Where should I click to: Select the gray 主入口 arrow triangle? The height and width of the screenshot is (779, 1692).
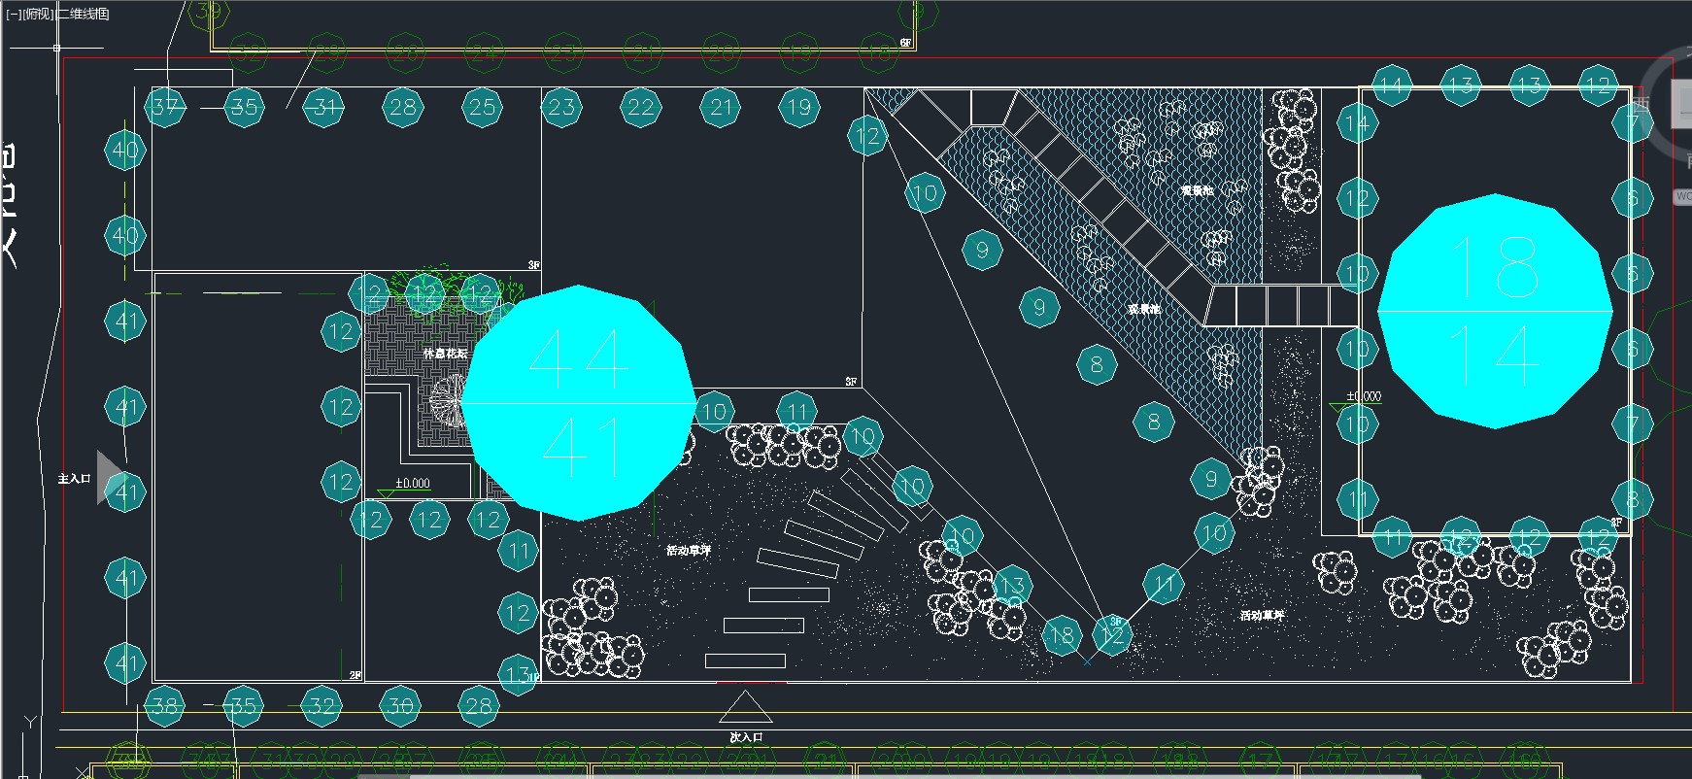pos(109,477)
